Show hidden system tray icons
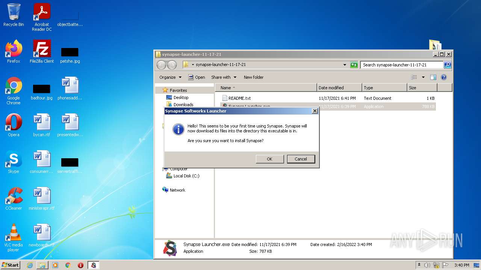481x270 pixels. [x=419, y=265]
